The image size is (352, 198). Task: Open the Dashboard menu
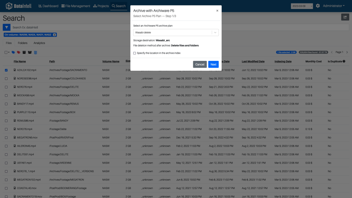pyautogui.click(x=48, y=6)
